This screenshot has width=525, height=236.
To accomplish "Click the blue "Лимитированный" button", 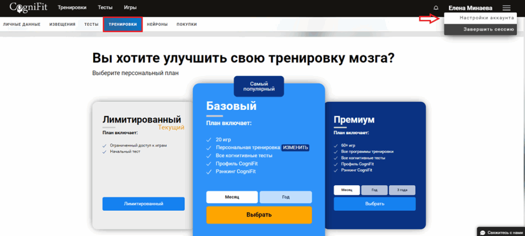I will pyautogui.click(x=144, y=204).
